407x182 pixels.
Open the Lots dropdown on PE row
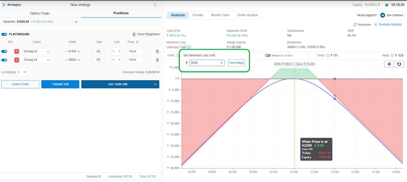117,60
